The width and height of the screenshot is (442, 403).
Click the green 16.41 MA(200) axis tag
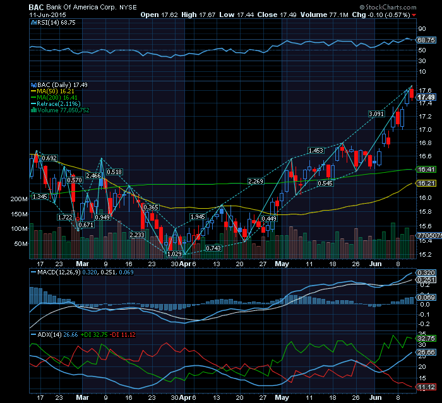pos(426,169)
